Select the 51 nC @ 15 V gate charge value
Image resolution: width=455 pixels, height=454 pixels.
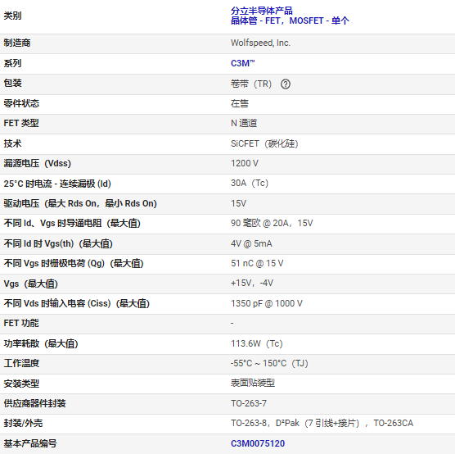pos(257,263)
